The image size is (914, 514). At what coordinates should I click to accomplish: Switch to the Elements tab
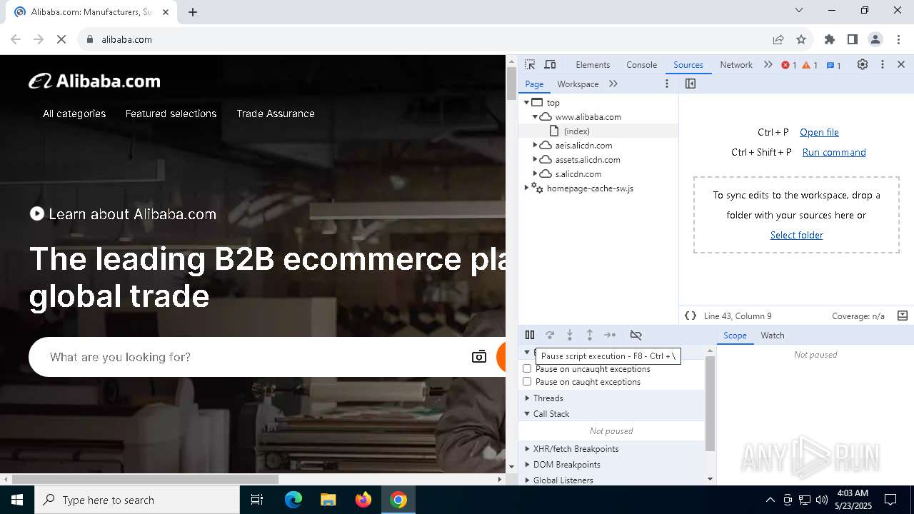click(x=593, y=65)
